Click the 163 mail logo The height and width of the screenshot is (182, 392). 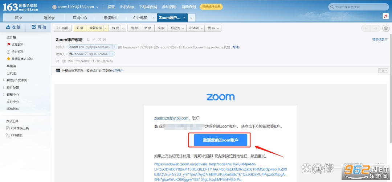tap(20, 7)
